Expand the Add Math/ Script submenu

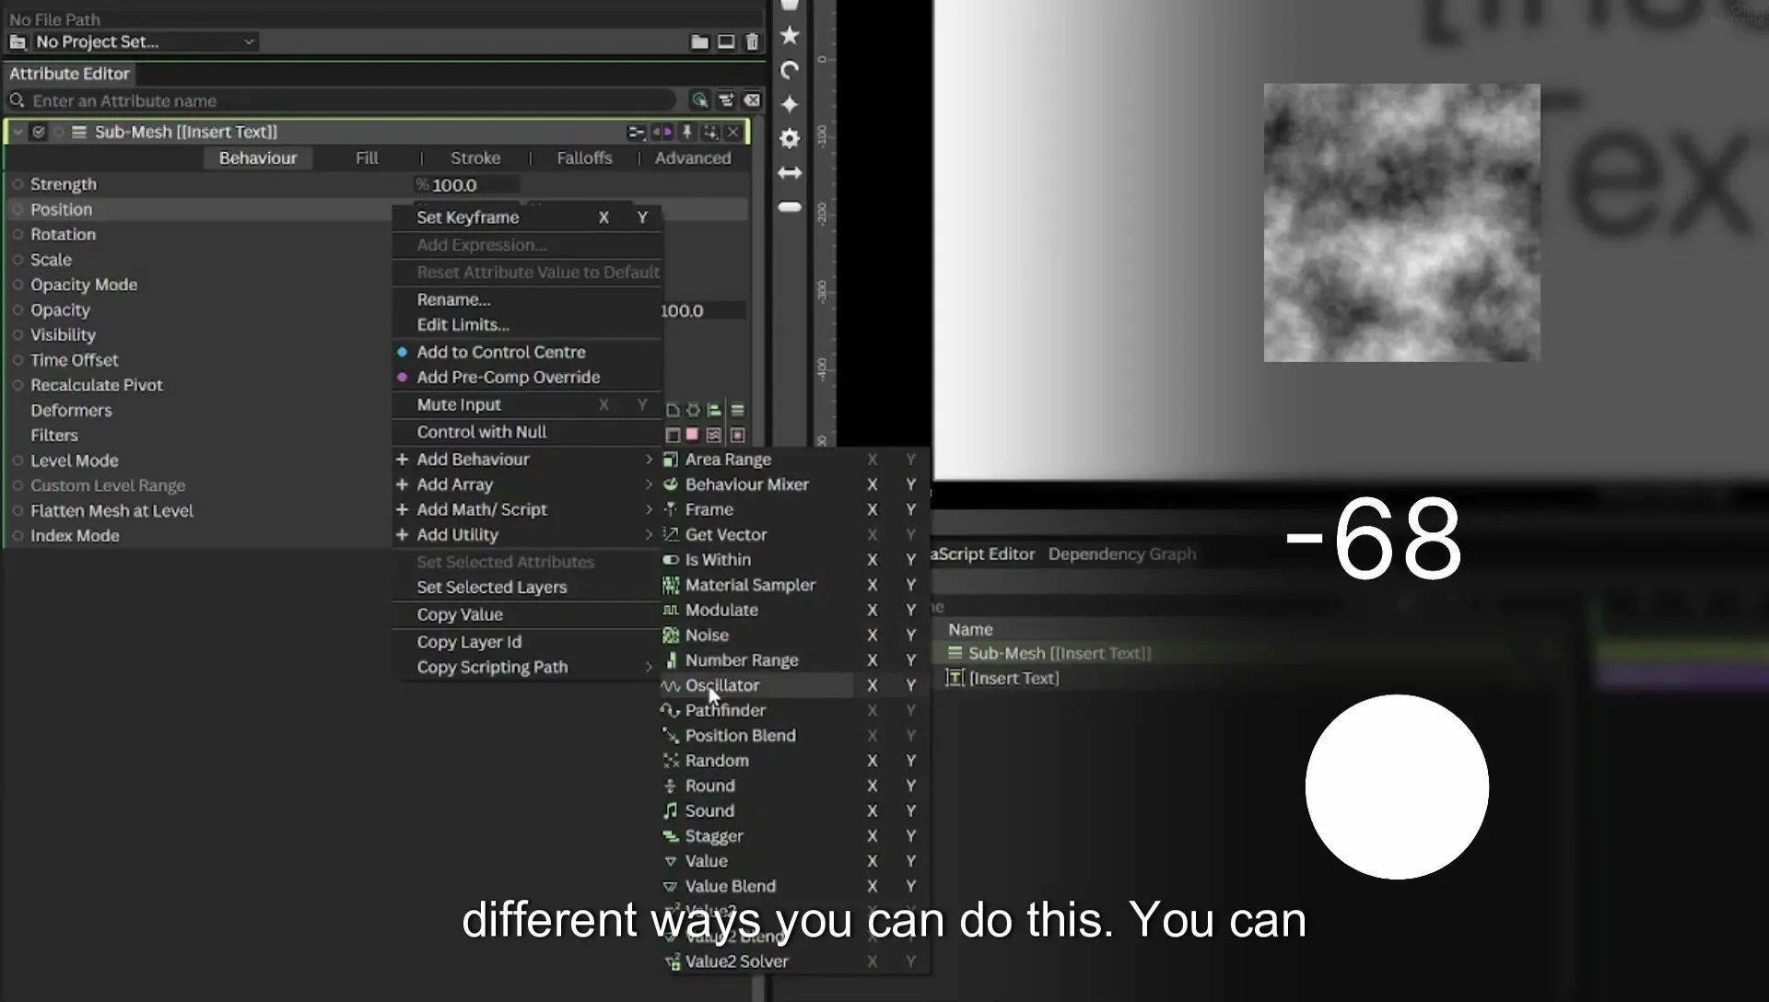(527, 509)
